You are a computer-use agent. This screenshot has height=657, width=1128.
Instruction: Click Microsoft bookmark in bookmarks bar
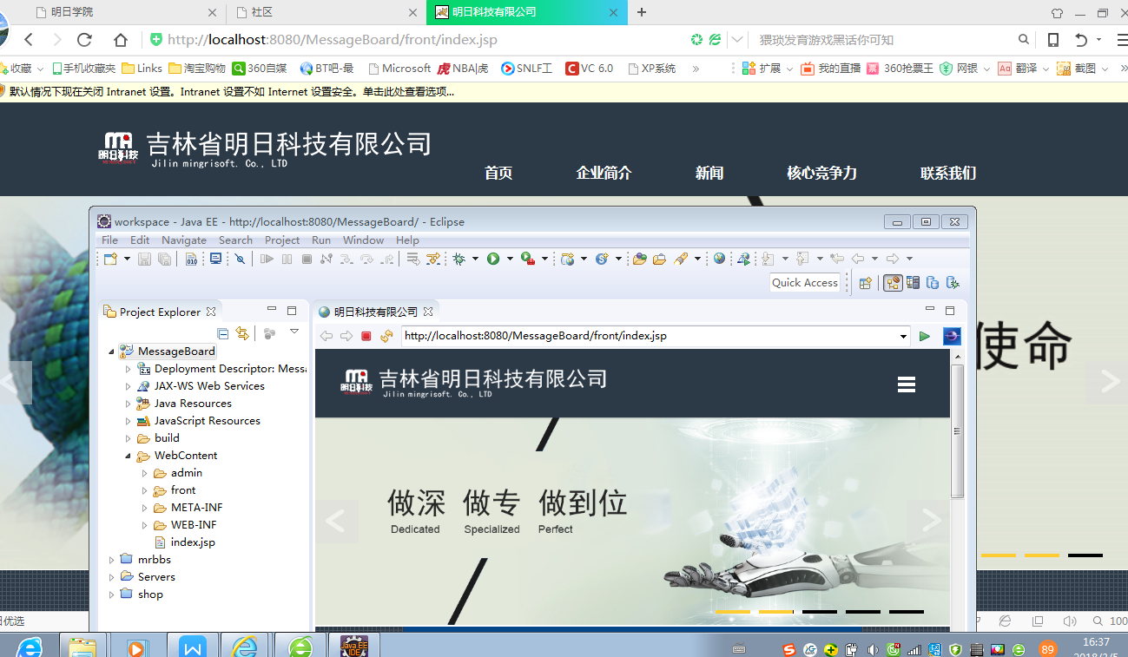[399, 69]
